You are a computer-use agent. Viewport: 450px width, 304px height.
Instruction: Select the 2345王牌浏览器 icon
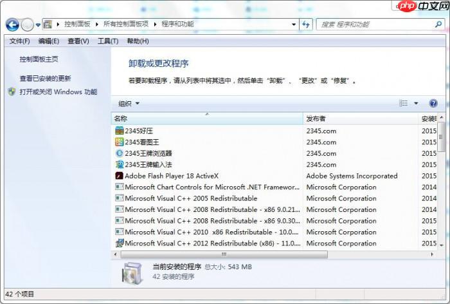point(120,153)
